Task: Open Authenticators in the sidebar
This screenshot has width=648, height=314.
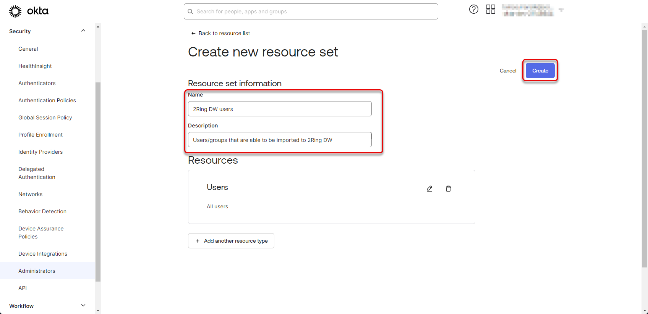Action: click(x=37, y=83)
